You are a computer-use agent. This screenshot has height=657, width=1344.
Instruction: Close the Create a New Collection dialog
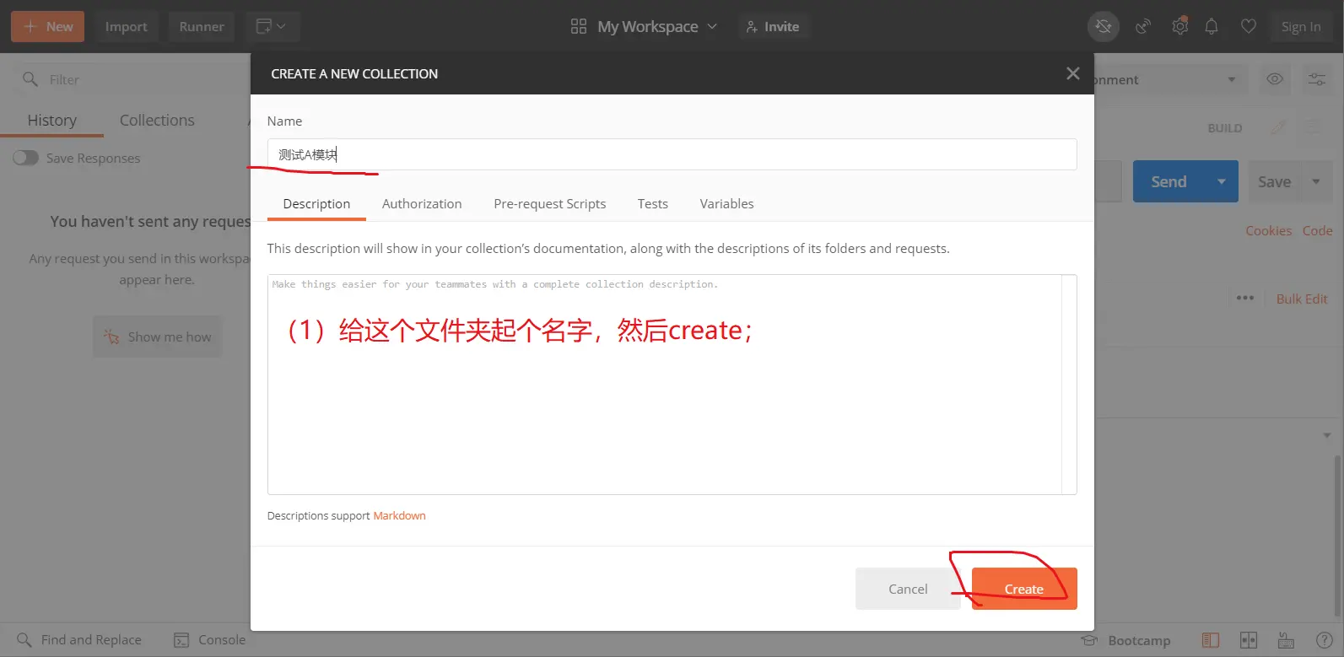[x=1072, y=73]
